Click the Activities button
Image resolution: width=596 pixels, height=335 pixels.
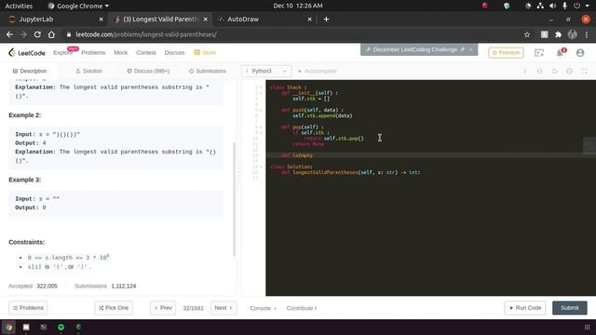[19, 6]
